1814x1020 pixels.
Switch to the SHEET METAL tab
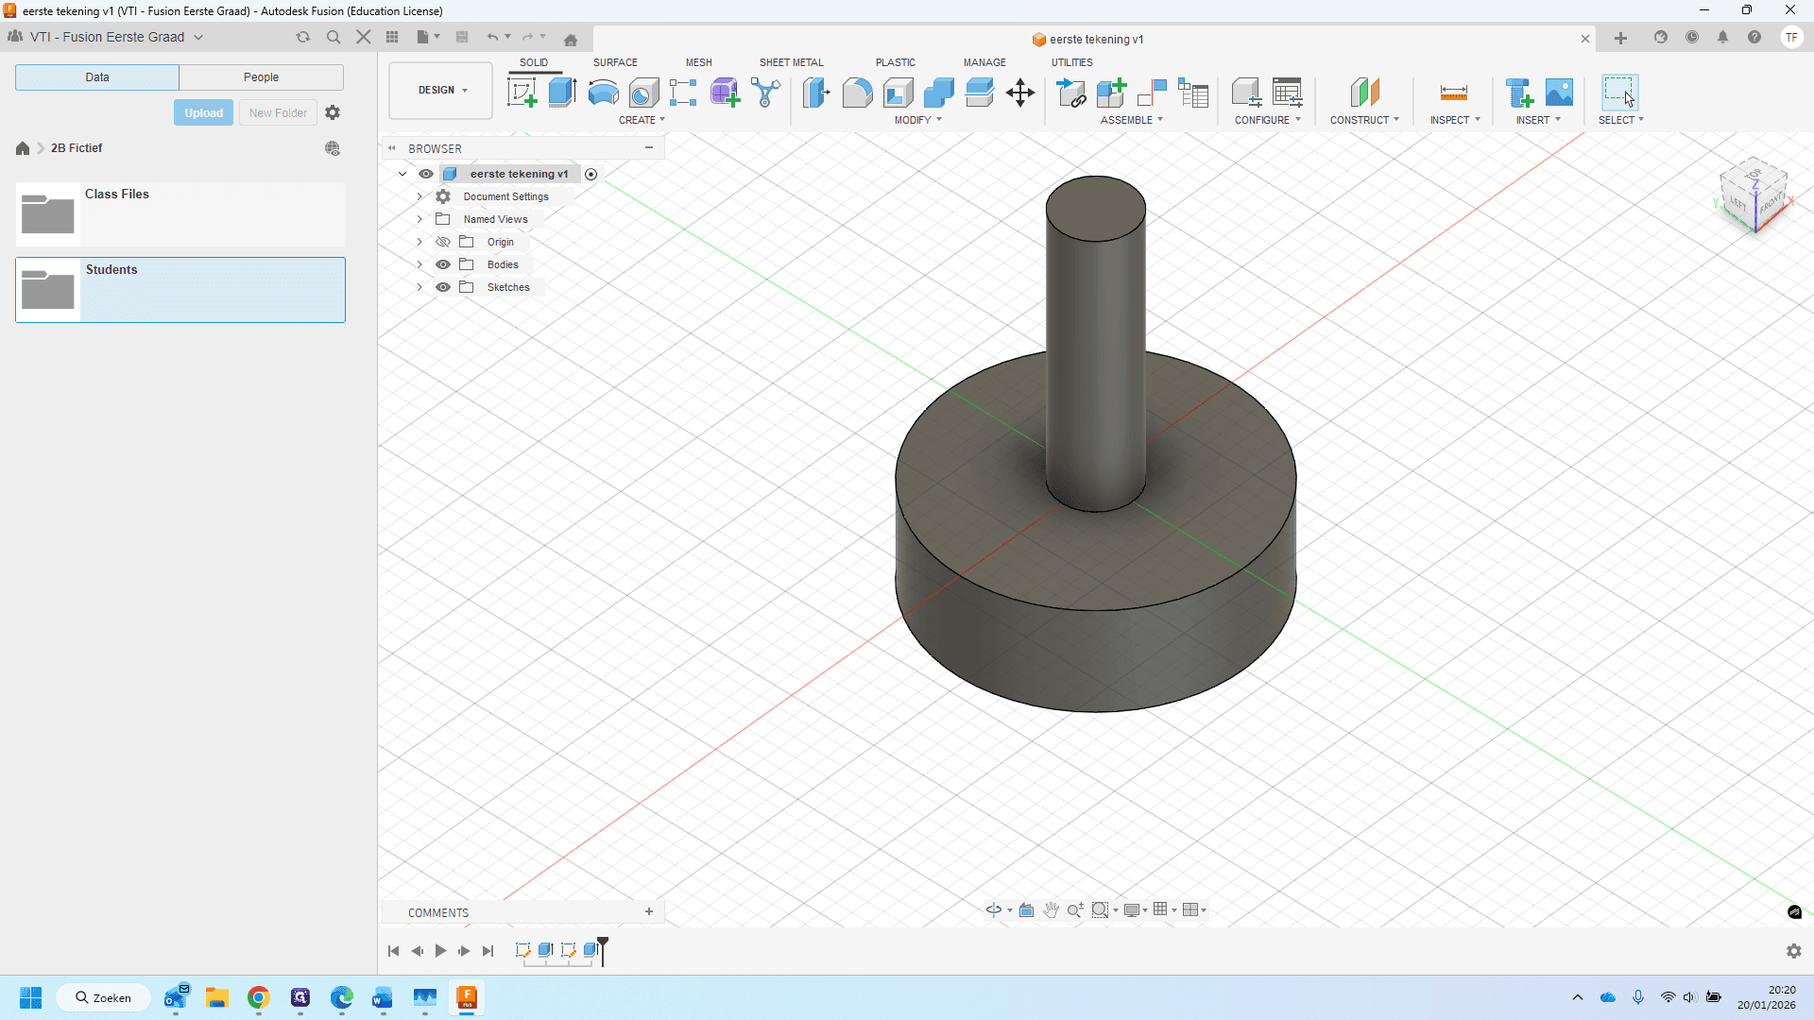(791, 62)
